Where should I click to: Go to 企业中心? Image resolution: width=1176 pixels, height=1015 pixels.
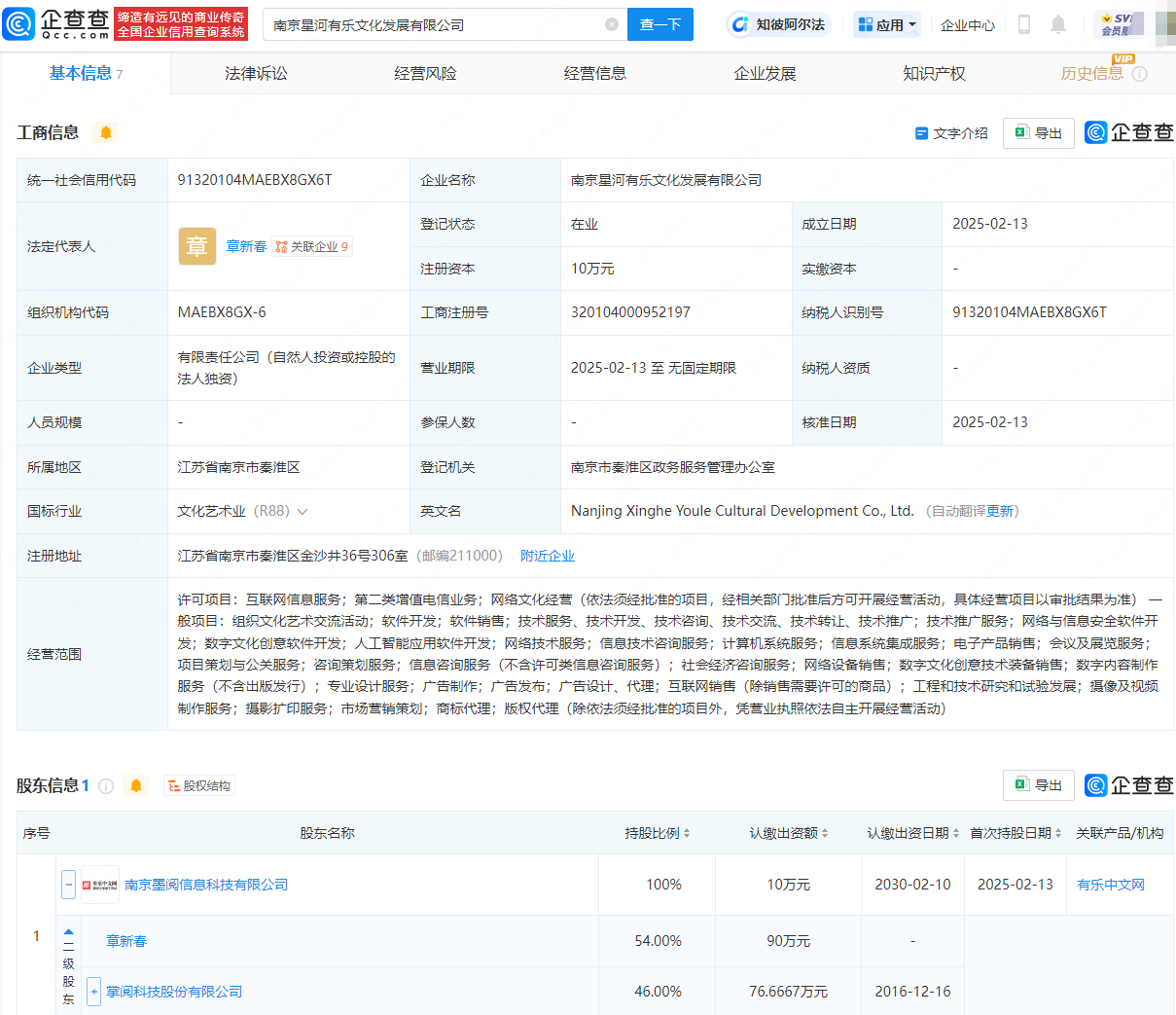tap(967, 25)
